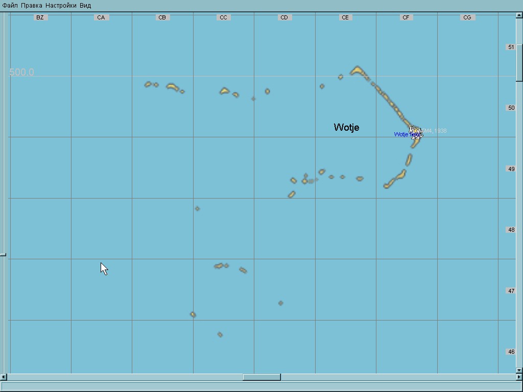The image size is (523, 392).
Task: Click the CB column header
Action: point(162,17)
